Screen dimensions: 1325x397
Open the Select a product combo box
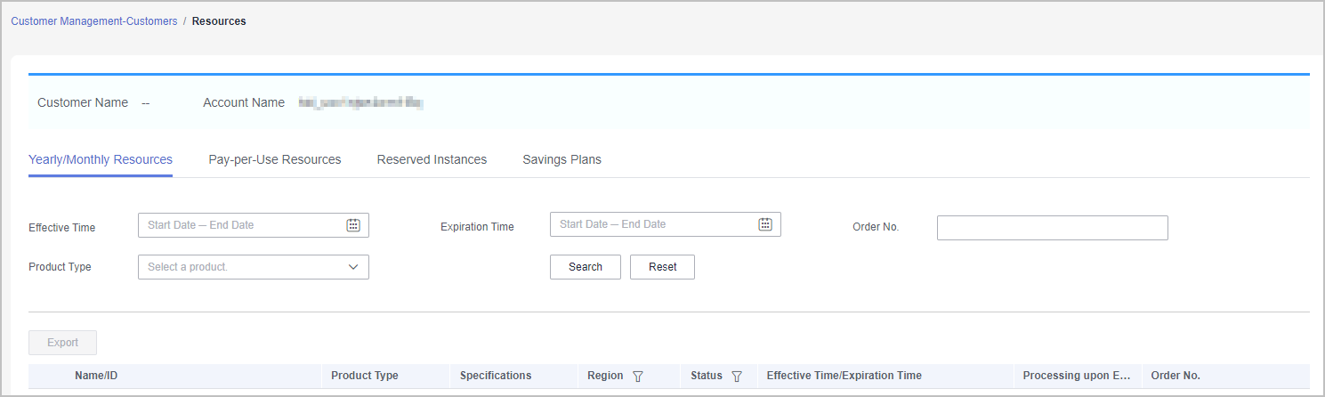point(240,267)
